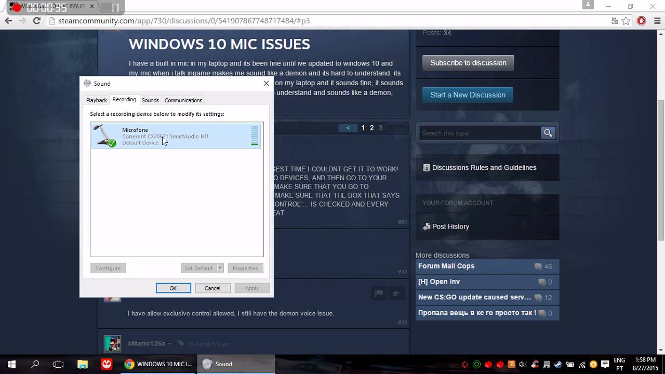Reload the page with the refresh icon
Screen dimensions: 665x374
(36, 21)
